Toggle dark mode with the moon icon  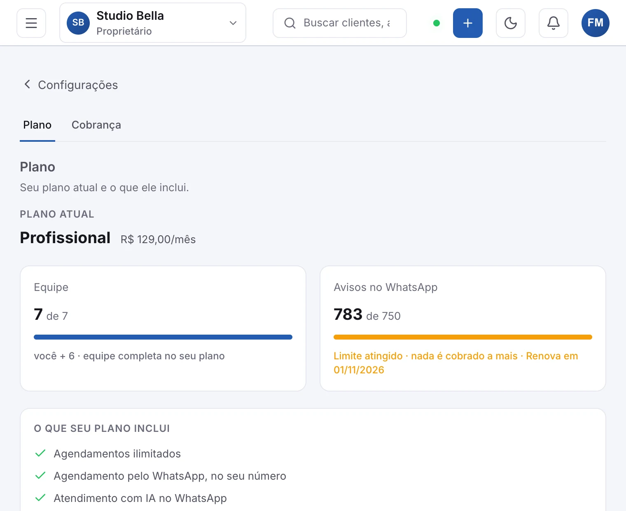point(511,23)
